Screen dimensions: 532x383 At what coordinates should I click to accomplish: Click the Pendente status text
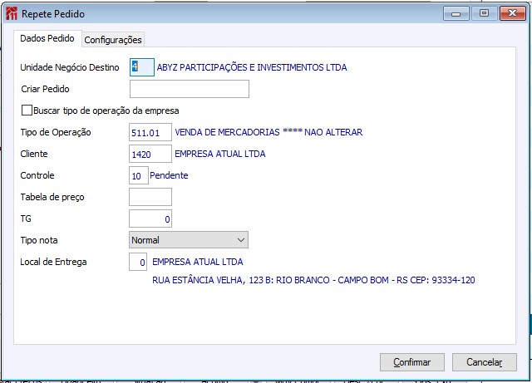point(169,175)
